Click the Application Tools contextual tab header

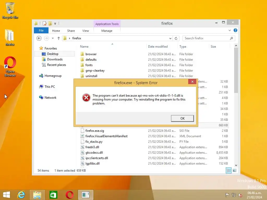point(107,24)
